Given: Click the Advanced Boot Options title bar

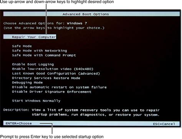Looking at the screenshot, I should tap(91, 14).
